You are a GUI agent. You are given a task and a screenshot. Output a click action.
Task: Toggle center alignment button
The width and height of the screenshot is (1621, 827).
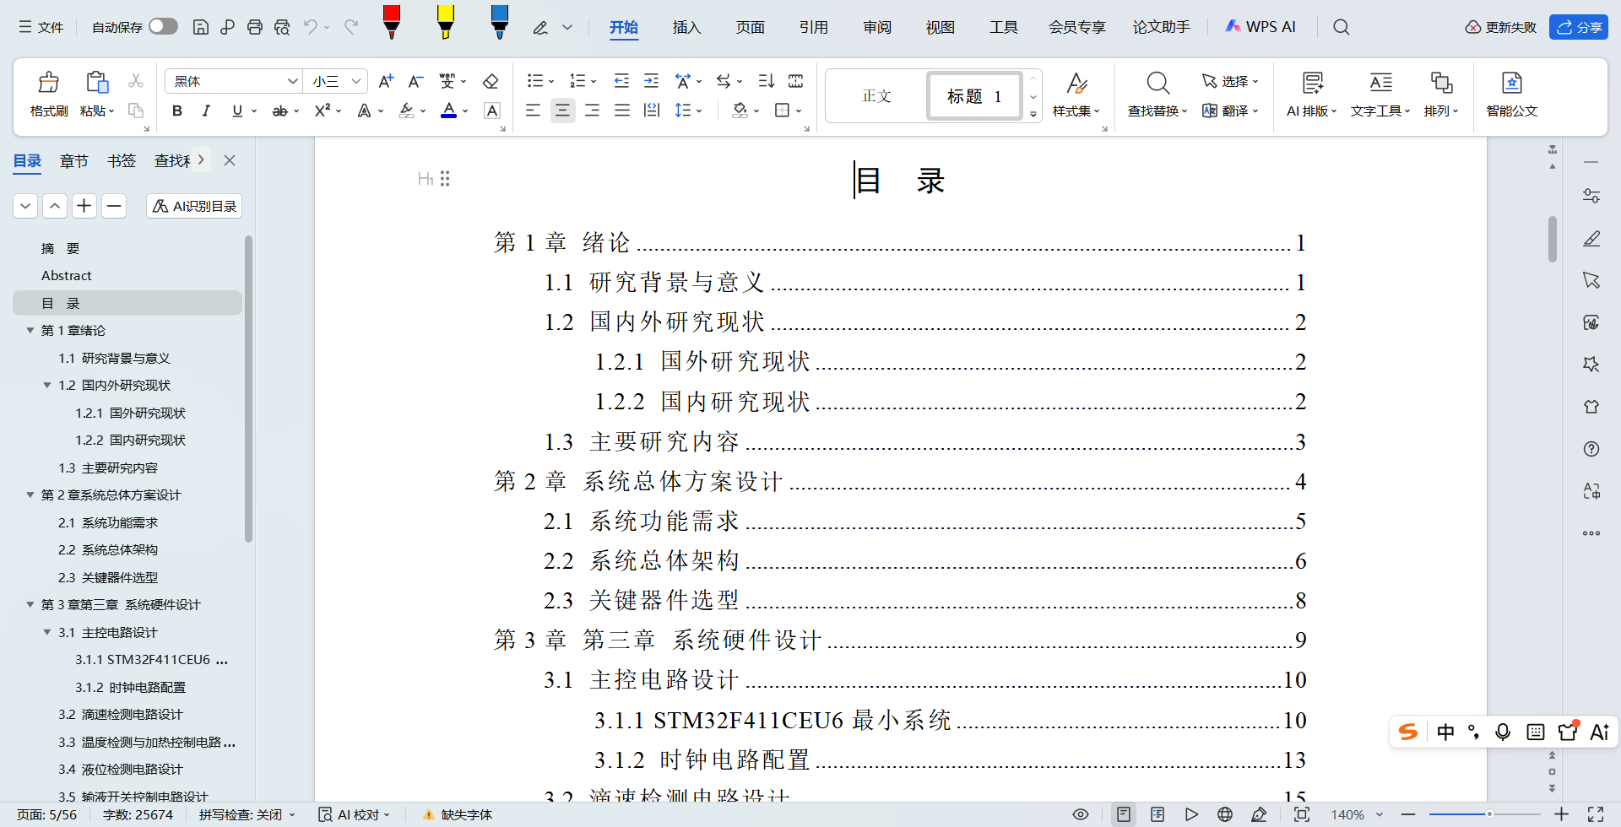click(562, 111)
